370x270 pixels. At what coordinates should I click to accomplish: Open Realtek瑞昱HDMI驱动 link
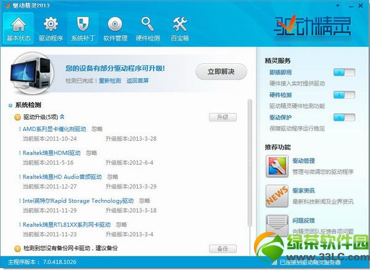click(x=51, y=153)
